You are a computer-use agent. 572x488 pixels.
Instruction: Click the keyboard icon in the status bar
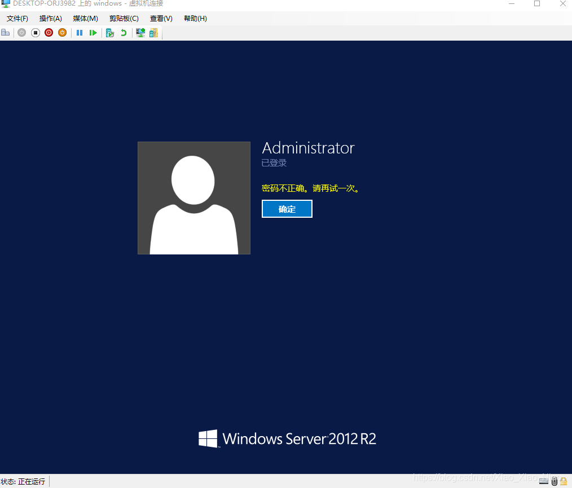coord(544,481)
